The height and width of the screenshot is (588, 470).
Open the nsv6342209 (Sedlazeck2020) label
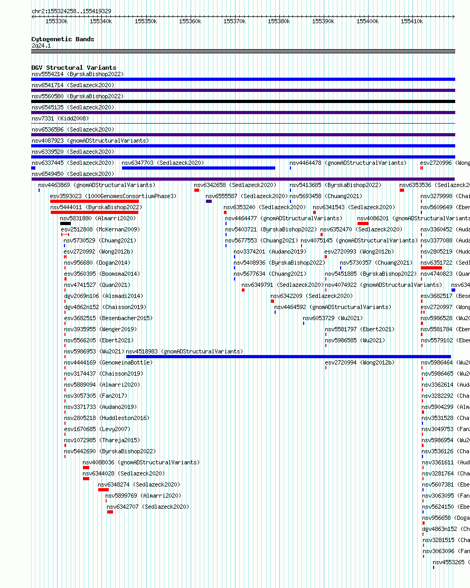click(312, 296)
